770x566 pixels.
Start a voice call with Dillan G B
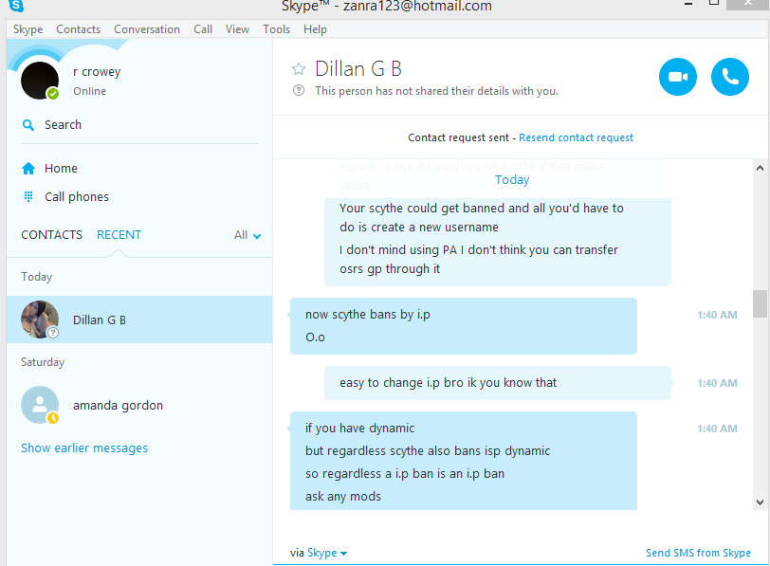coord(730,77)
